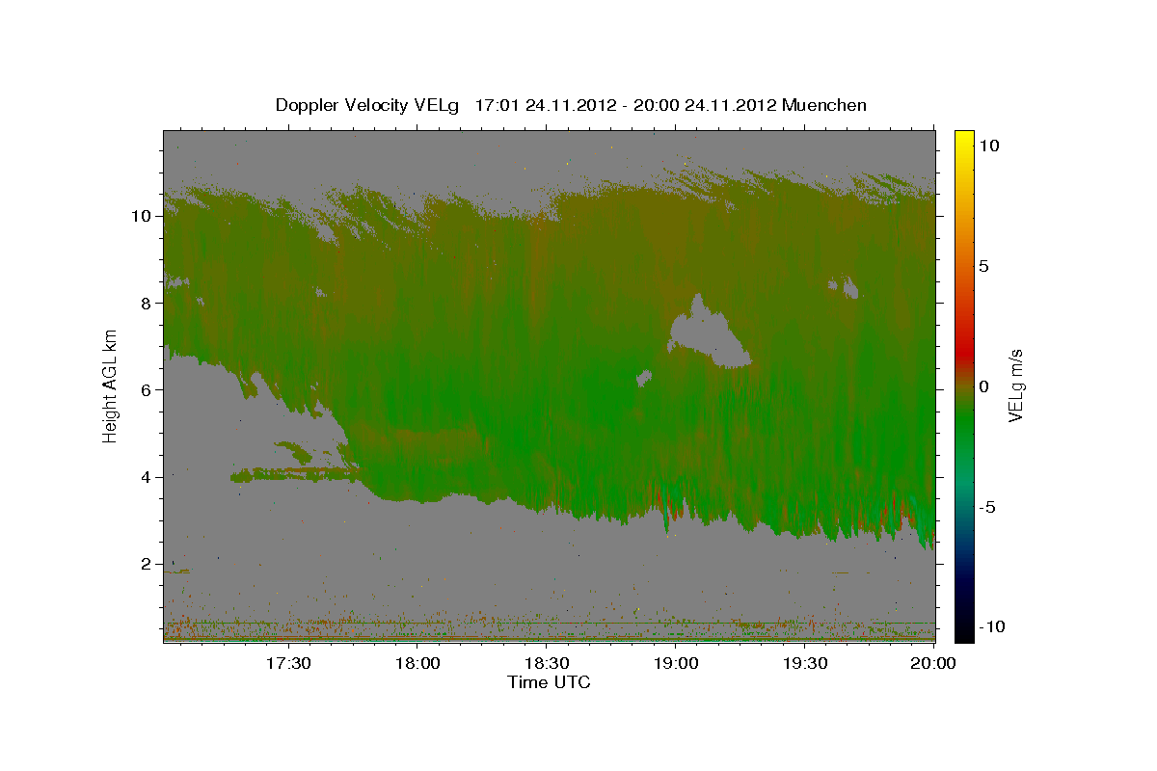
Task: Click the 19:00 time tick label
Action: tap(676, 663)
